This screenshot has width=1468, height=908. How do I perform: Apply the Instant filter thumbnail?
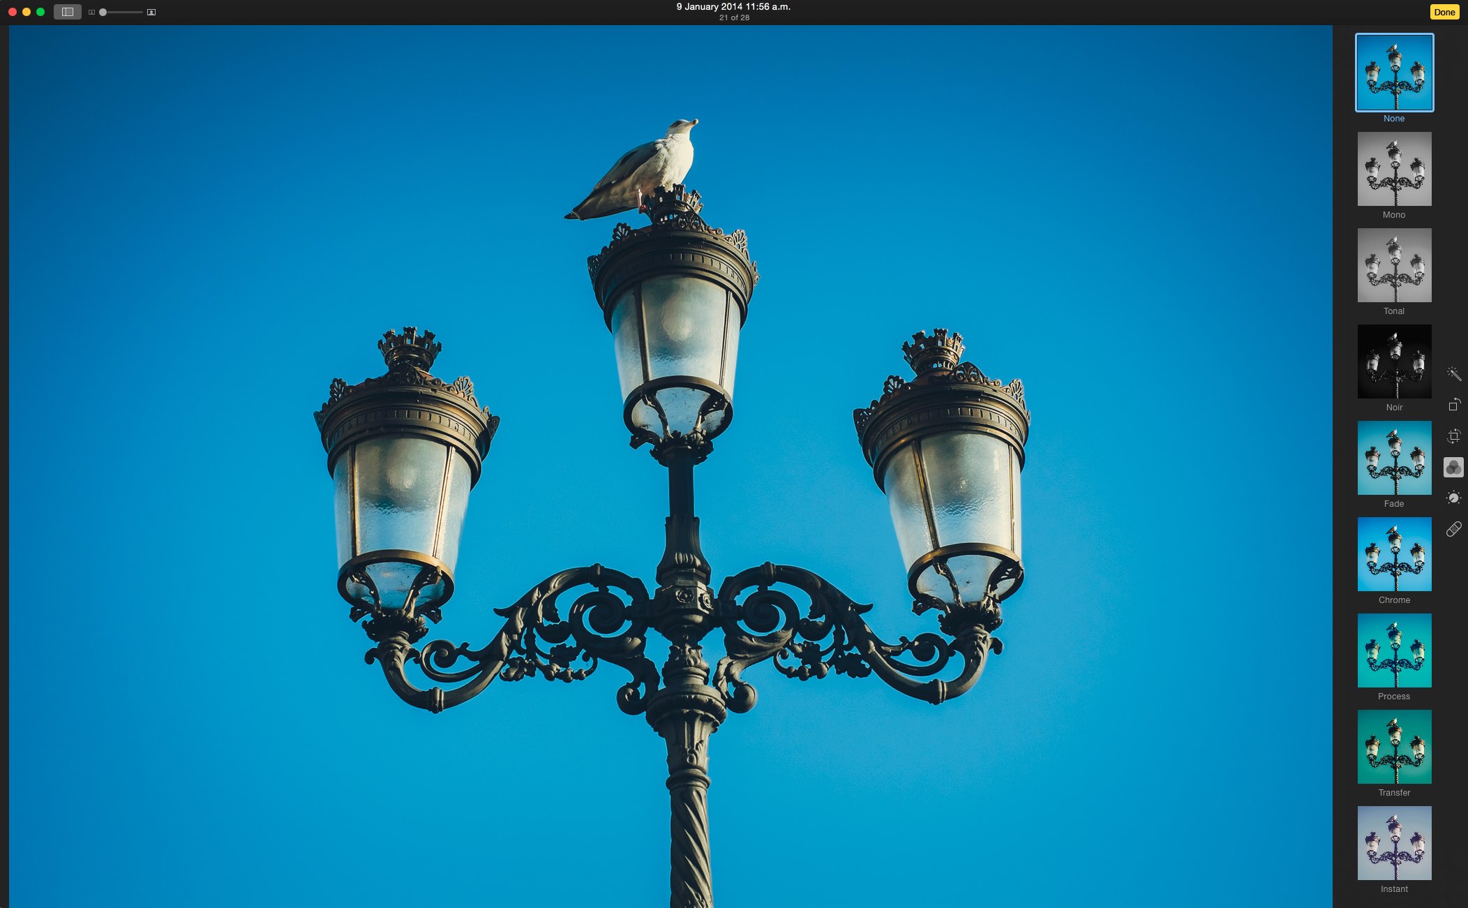(1394, 843)
